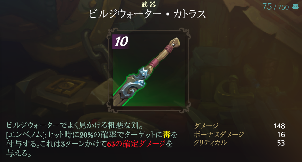Image resolution: width=302 pixels, height=162 pixels.
Task: Click the [エンベノム] ability name
Action: click(26, 135)
